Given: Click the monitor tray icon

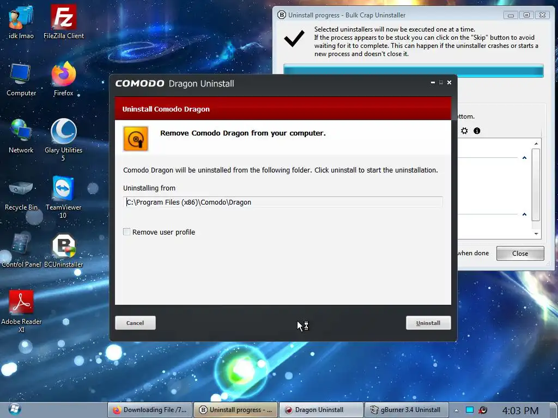Looking at the screenshot, I should [469, 410].
